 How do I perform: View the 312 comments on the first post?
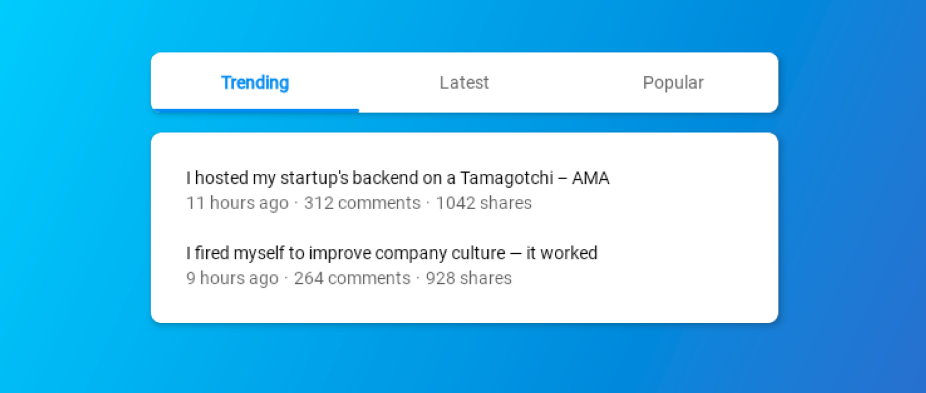coord(362,203)
